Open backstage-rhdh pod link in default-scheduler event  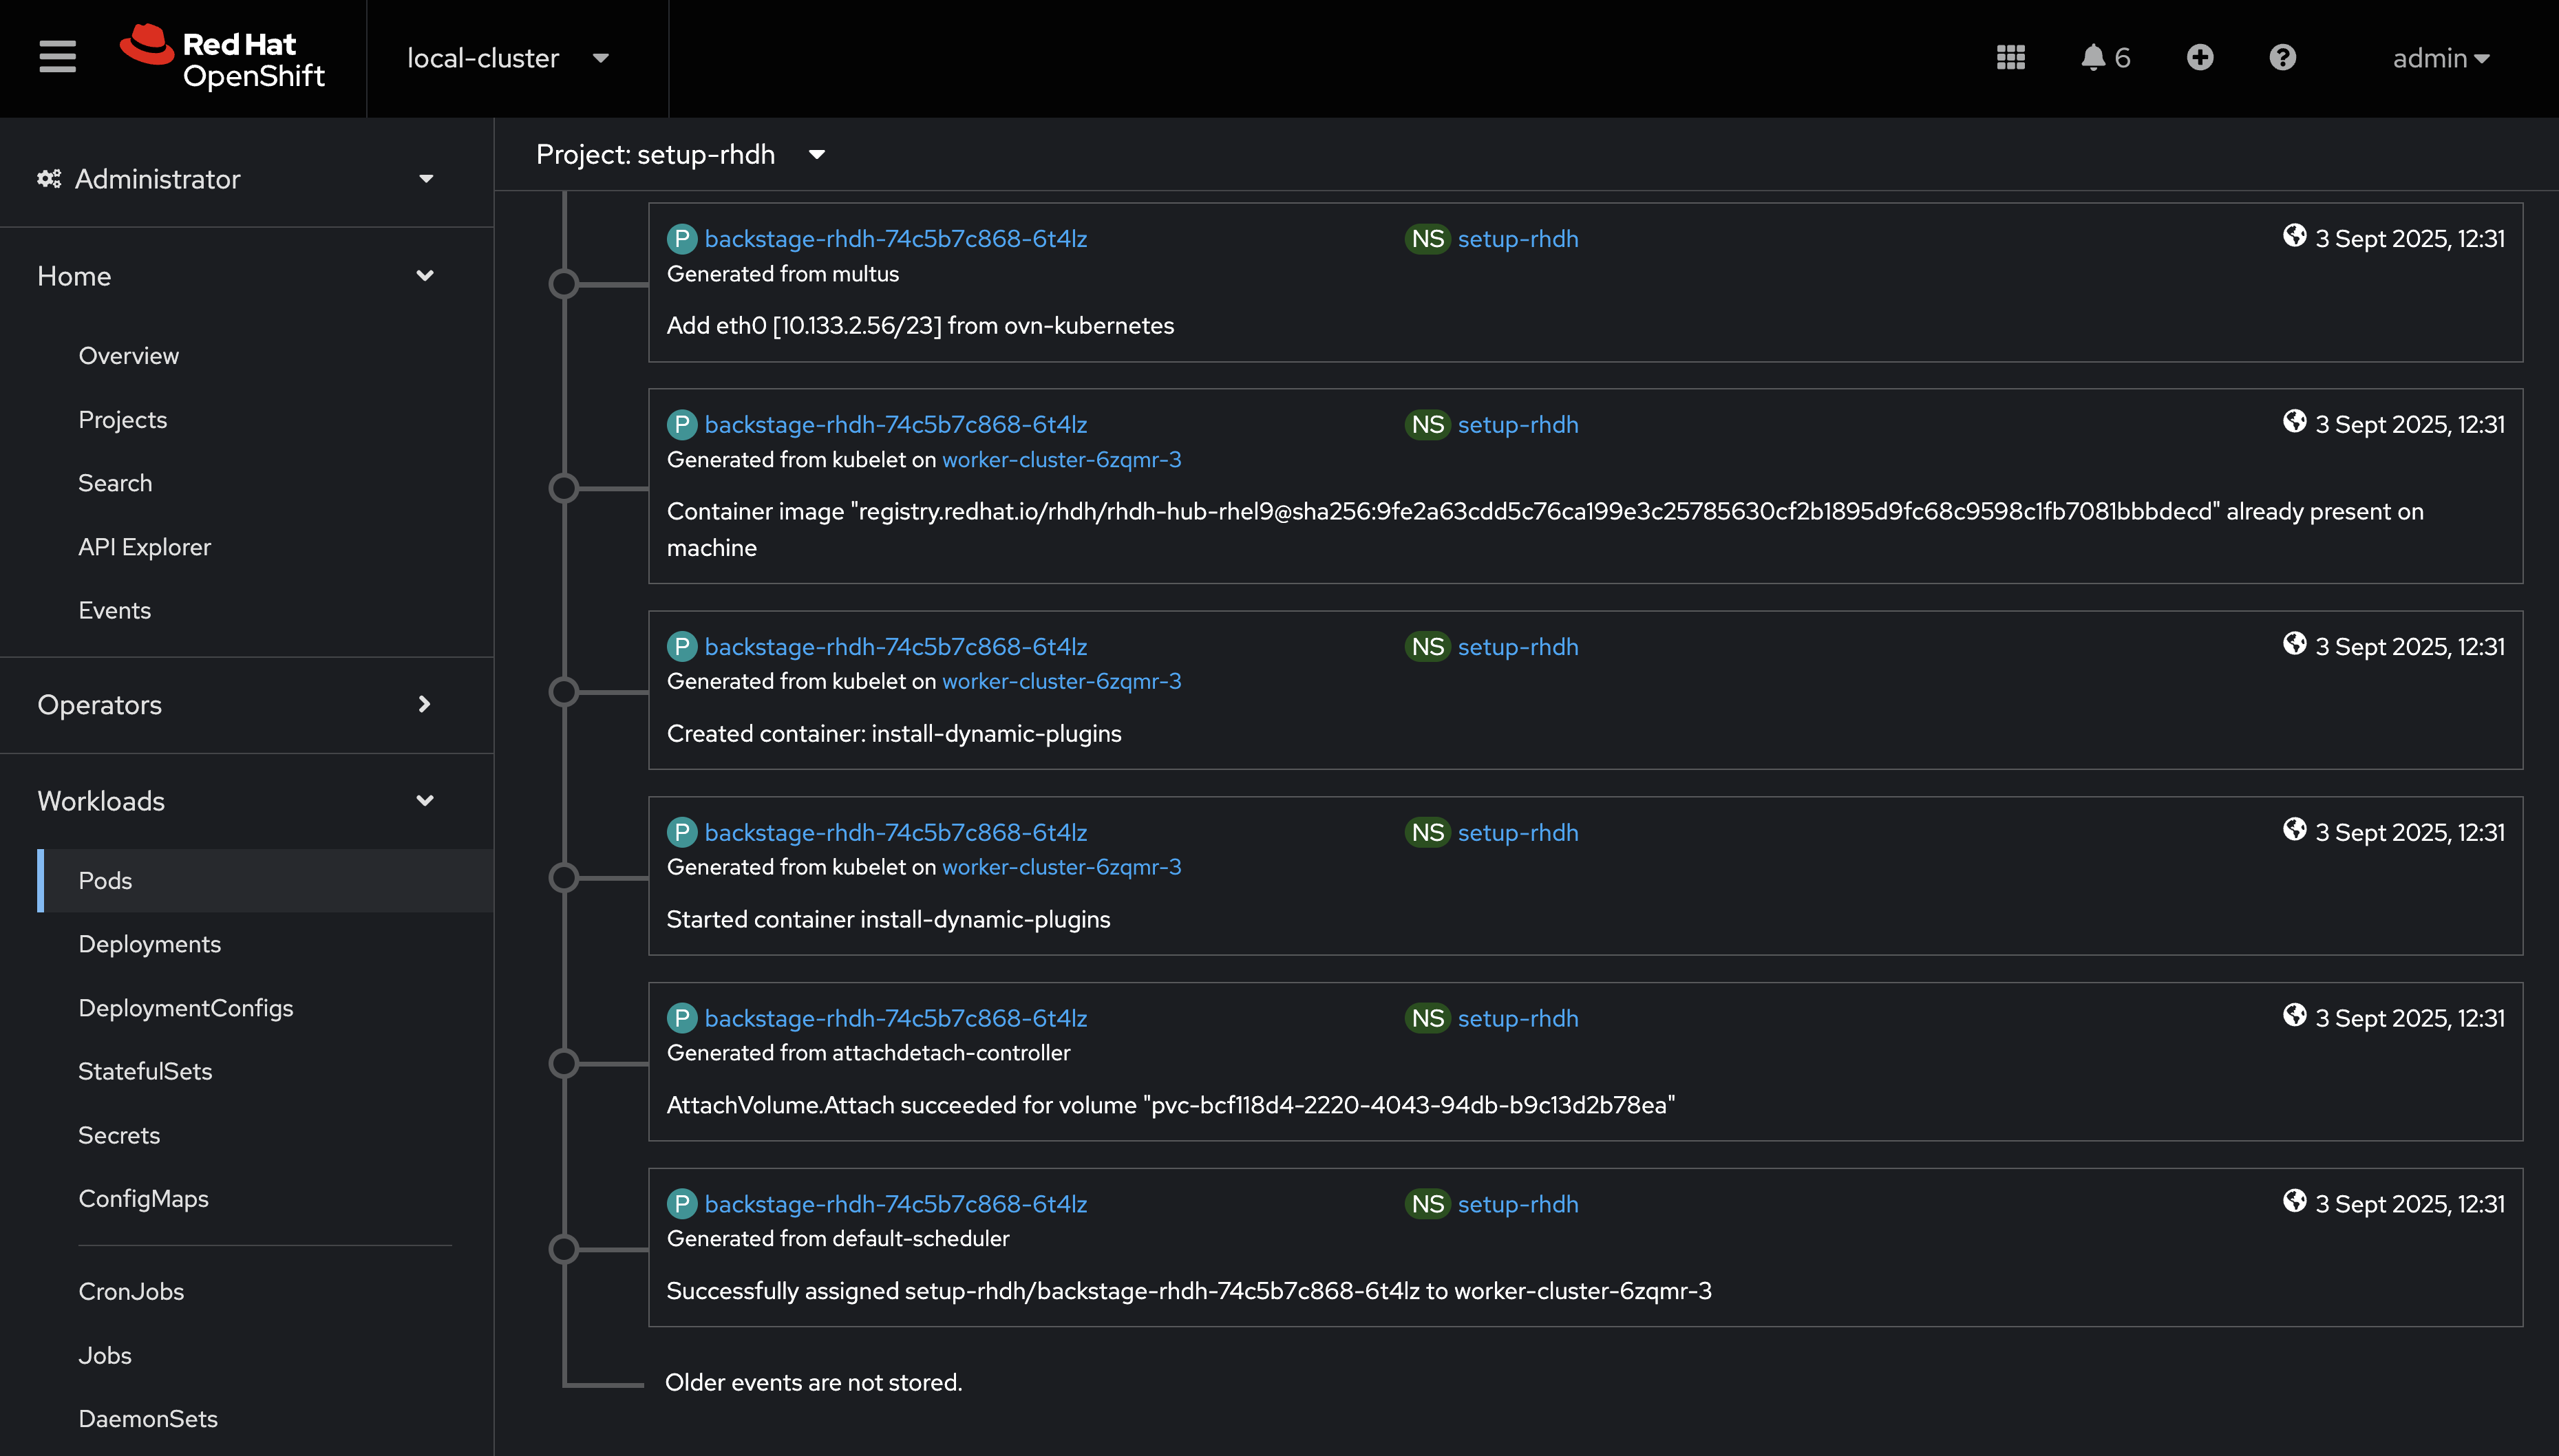(x=895, y=1205)
